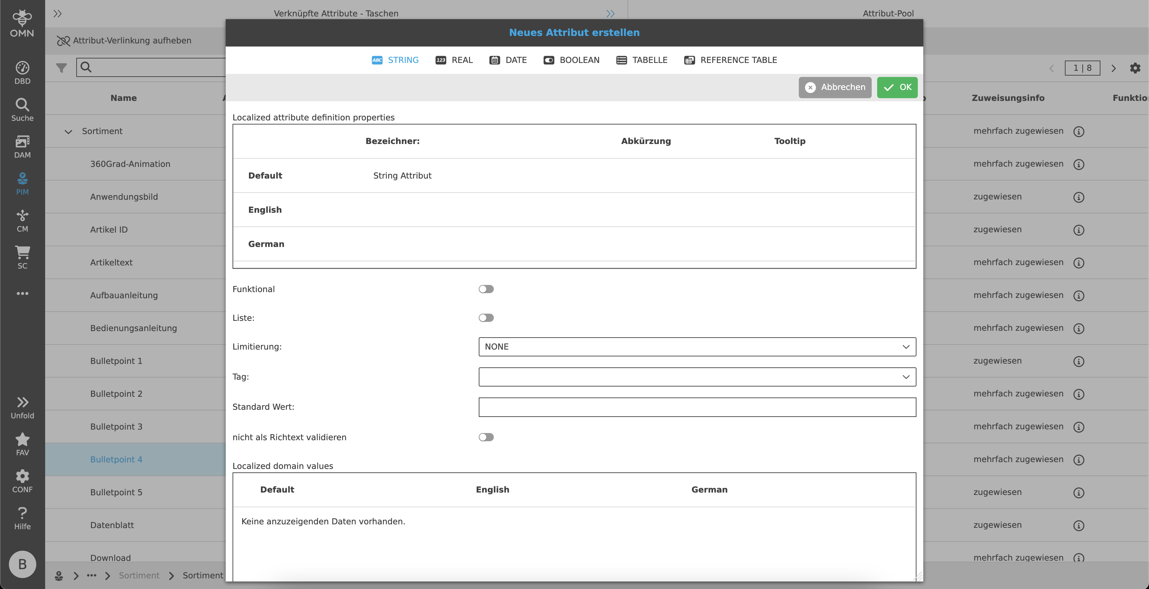Click the filter funnel icon

(62, 68)
